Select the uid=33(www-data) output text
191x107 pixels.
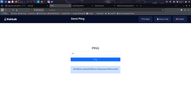tap(95, 69)
